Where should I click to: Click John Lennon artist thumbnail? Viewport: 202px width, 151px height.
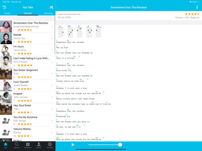[6, 97]
